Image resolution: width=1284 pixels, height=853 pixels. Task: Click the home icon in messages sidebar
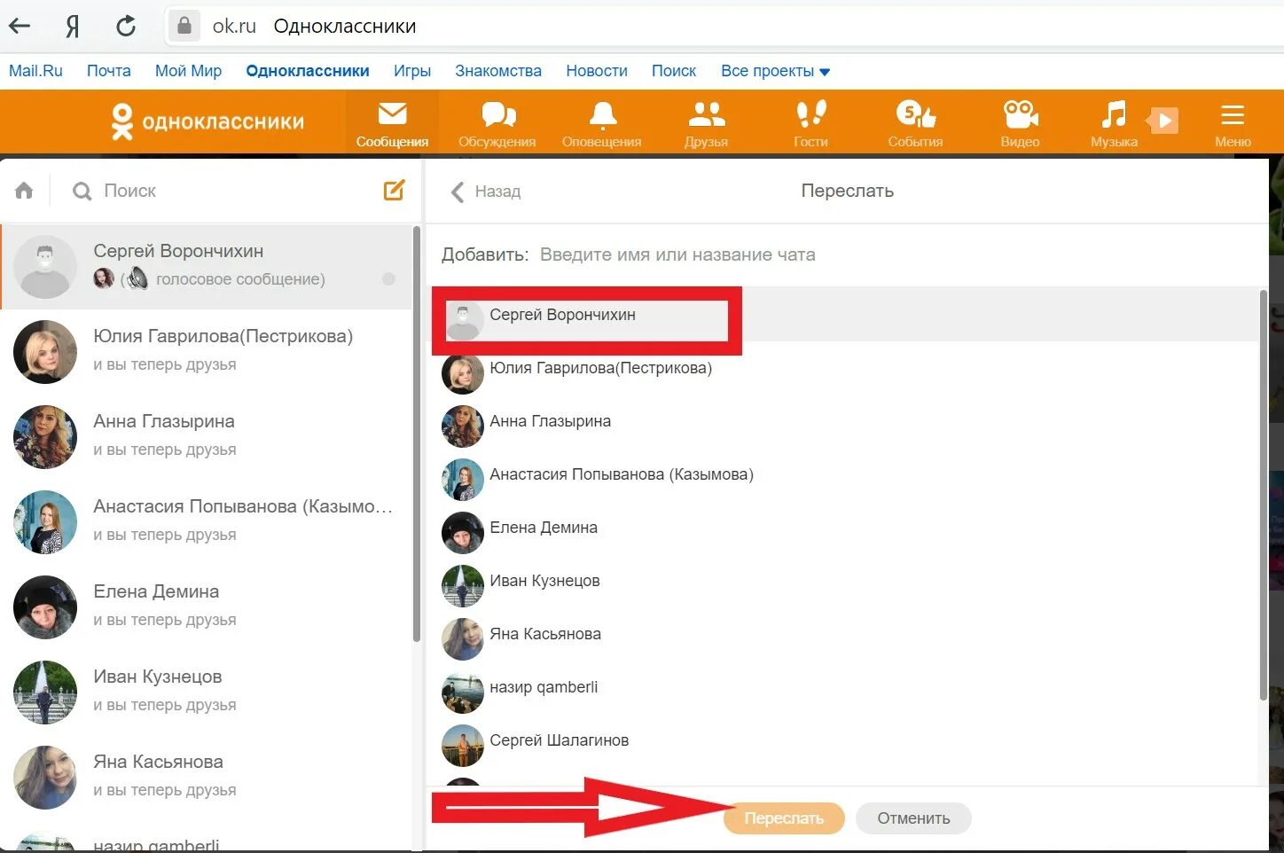[24, 191]
